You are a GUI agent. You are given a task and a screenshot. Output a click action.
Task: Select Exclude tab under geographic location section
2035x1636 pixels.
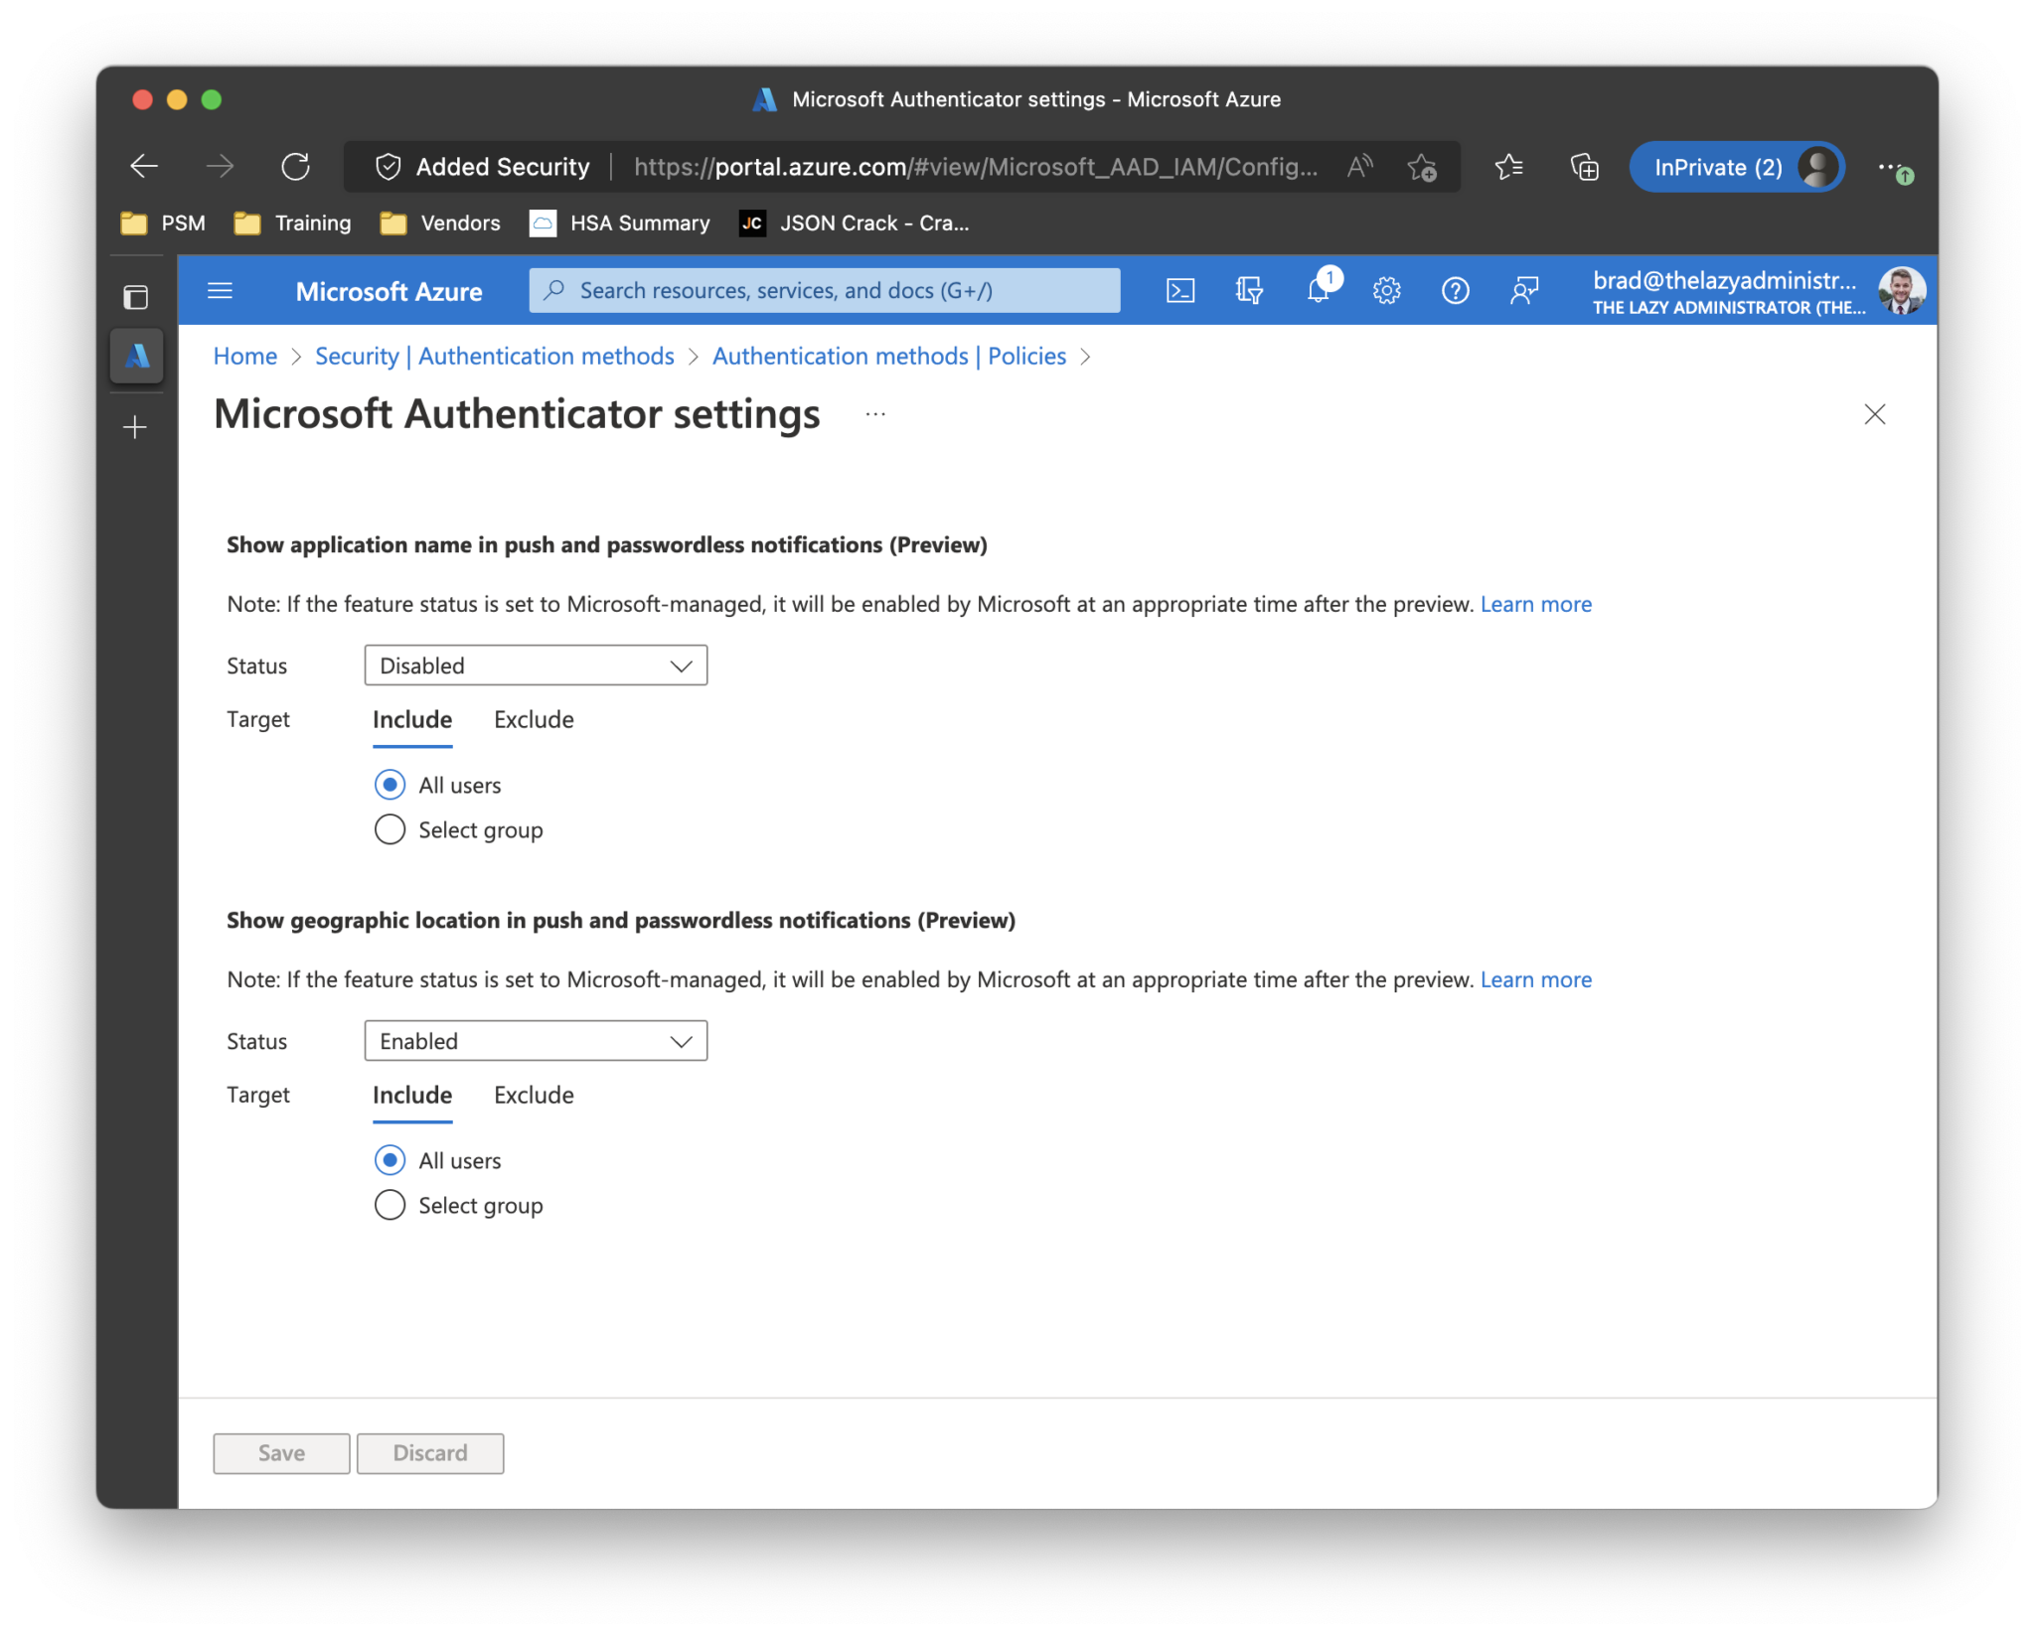[x=534, y=1096]
